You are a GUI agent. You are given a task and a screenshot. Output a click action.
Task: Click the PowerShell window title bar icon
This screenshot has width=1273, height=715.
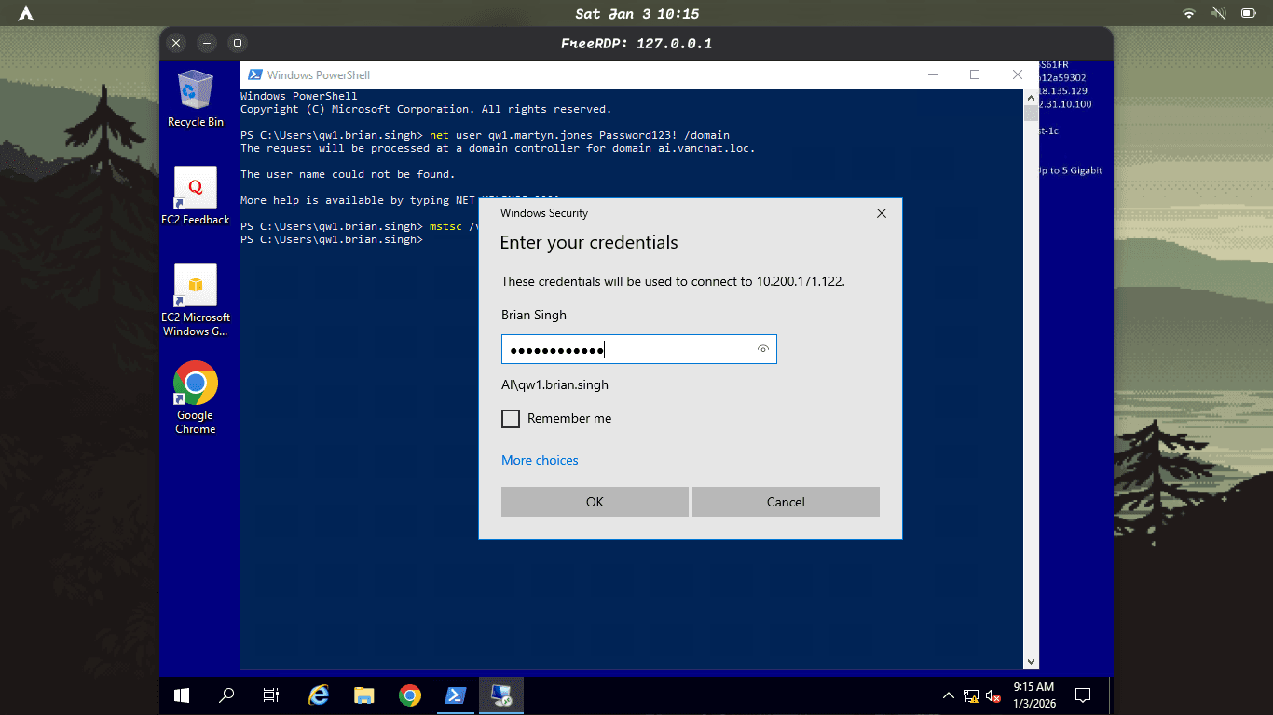click(x=253, y=75)
